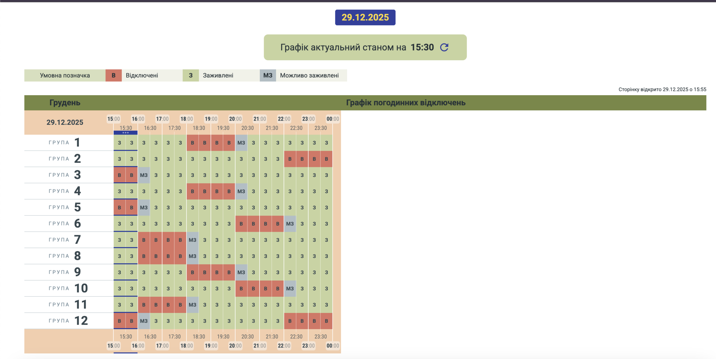Image resolution: width=716 pixels, height=359 pixels.
Task: Click the refresh icon beside 15:30
Action: [x=444, y=47]
